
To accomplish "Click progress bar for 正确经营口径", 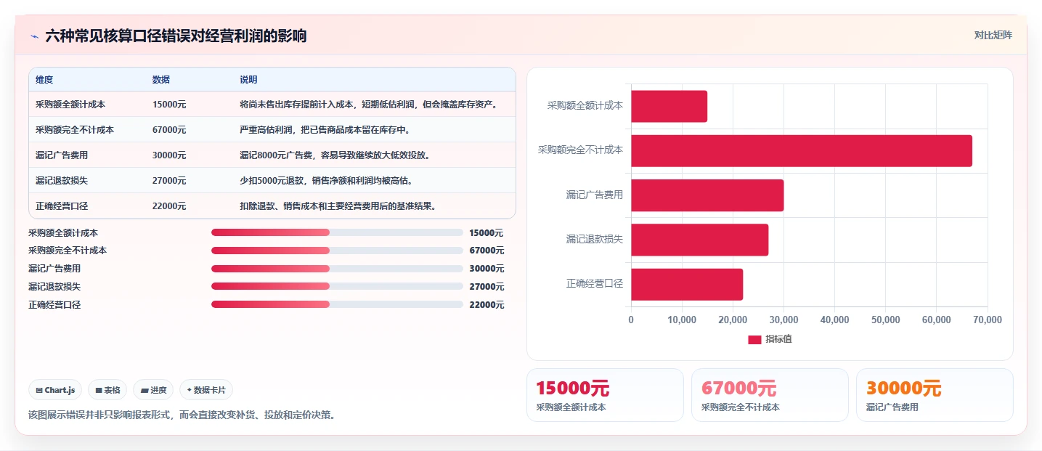I will (x=337, y=304).
